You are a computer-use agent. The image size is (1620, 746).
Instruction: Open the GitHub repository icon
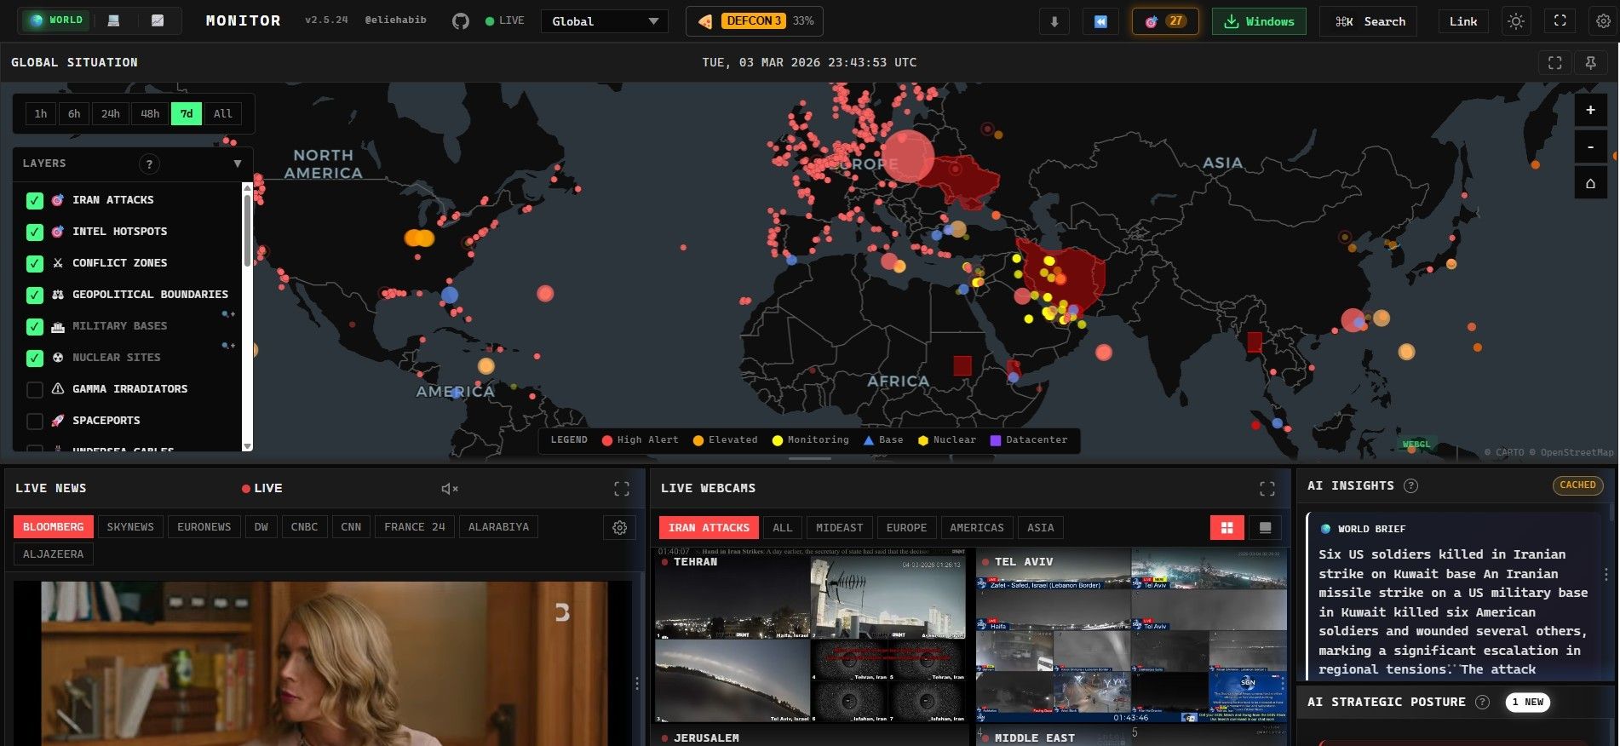click(461, 21)
